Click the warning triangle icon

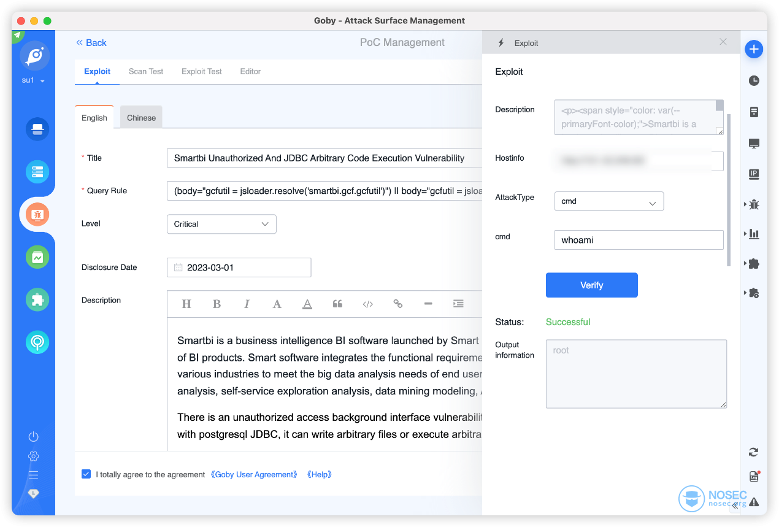754,502
